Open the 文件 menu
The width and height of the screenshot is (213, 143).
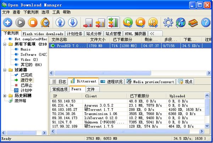[x=6, y=12]
